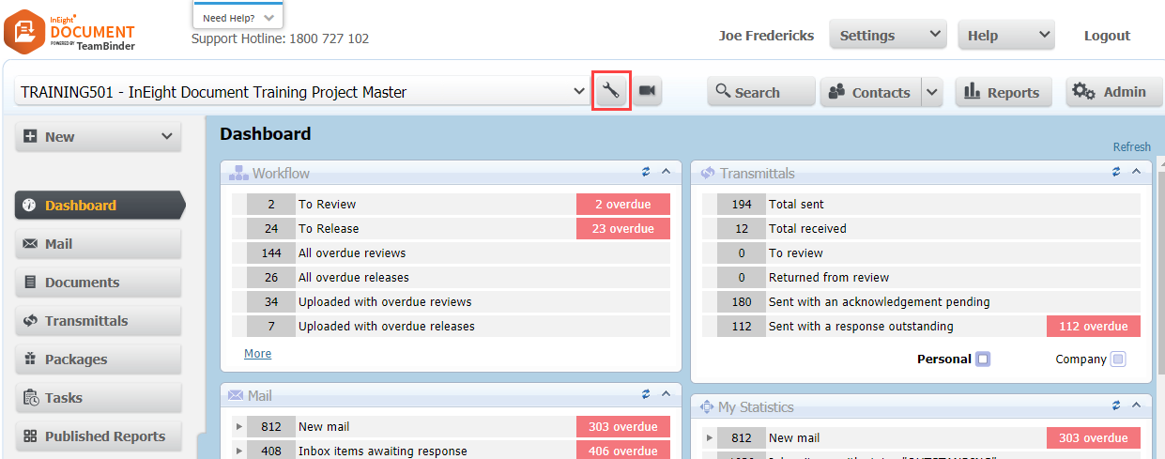
Task: Collapse the Workflow panel
Action: click(x=666, y=172)
